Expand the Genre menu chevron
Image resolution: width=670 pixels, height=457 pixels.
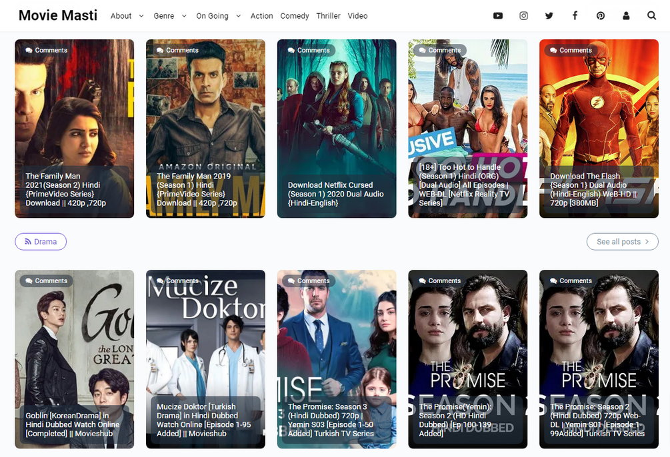click(184, 16)
